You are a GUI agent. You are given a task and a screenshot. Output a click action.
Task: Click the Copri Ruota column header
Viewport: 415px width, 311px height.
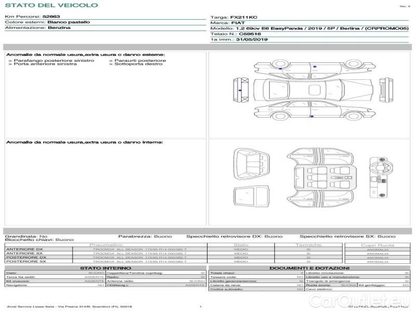click(x=377, y=245)
